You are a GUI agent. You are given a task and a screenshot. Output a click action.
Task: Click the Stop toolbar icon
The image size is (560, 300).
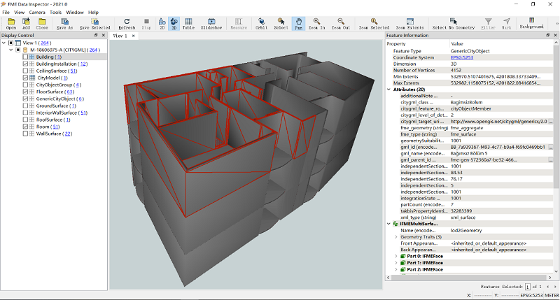tap(146, 24)
